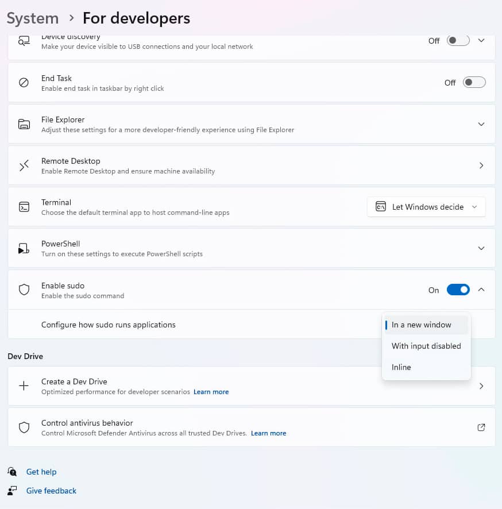
Task: Select 'With input disabled' sudo option
Action: tap(426, 346)
